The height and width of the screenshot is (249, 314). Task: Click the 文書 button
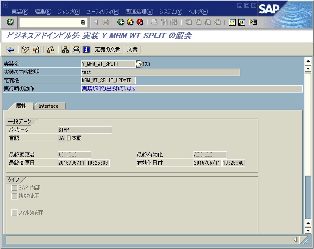[132, 50]
